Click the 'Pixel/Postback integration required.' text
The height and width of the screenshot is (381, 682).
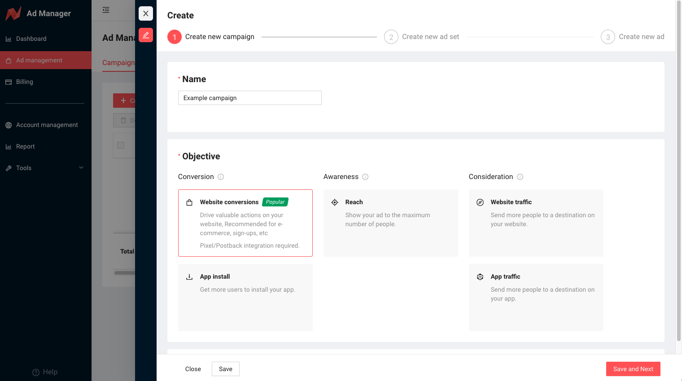click(250, 245)
